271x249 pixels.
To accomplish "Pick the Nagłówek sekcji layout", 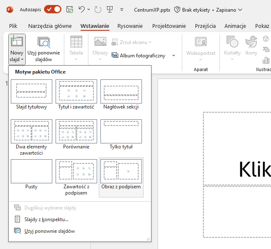I will point(121,94).
